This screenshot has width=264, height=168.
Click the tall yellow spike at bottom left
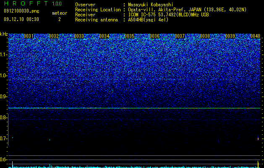[12, 165]
